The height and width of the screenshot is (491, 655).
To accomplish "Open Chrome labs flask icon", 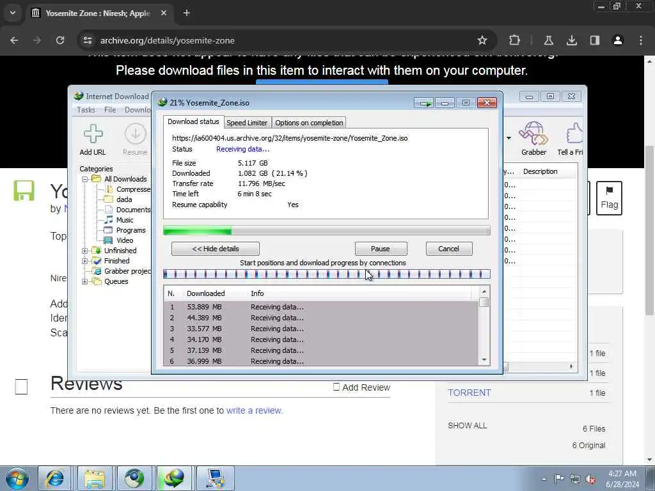I will (548, 40).
